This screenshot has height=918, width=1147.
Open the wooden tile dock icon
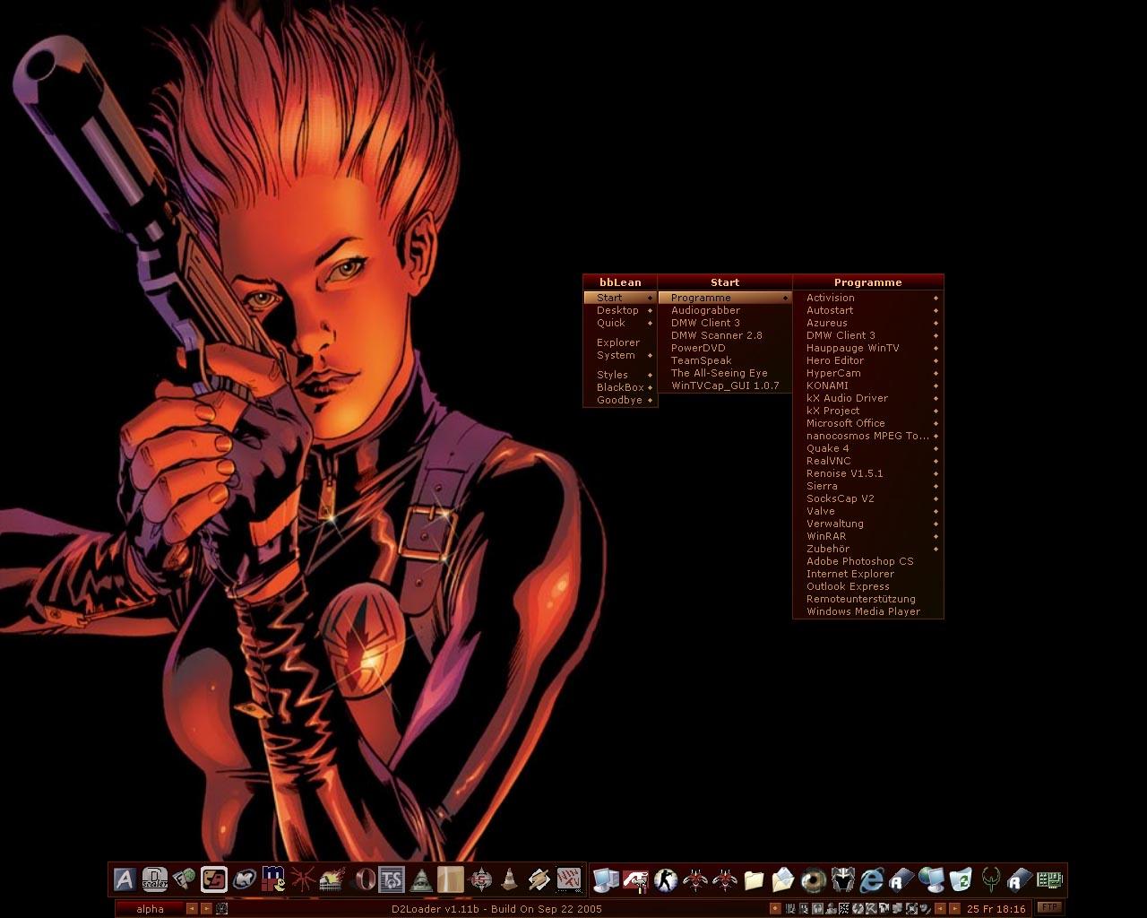click(451, 879)
